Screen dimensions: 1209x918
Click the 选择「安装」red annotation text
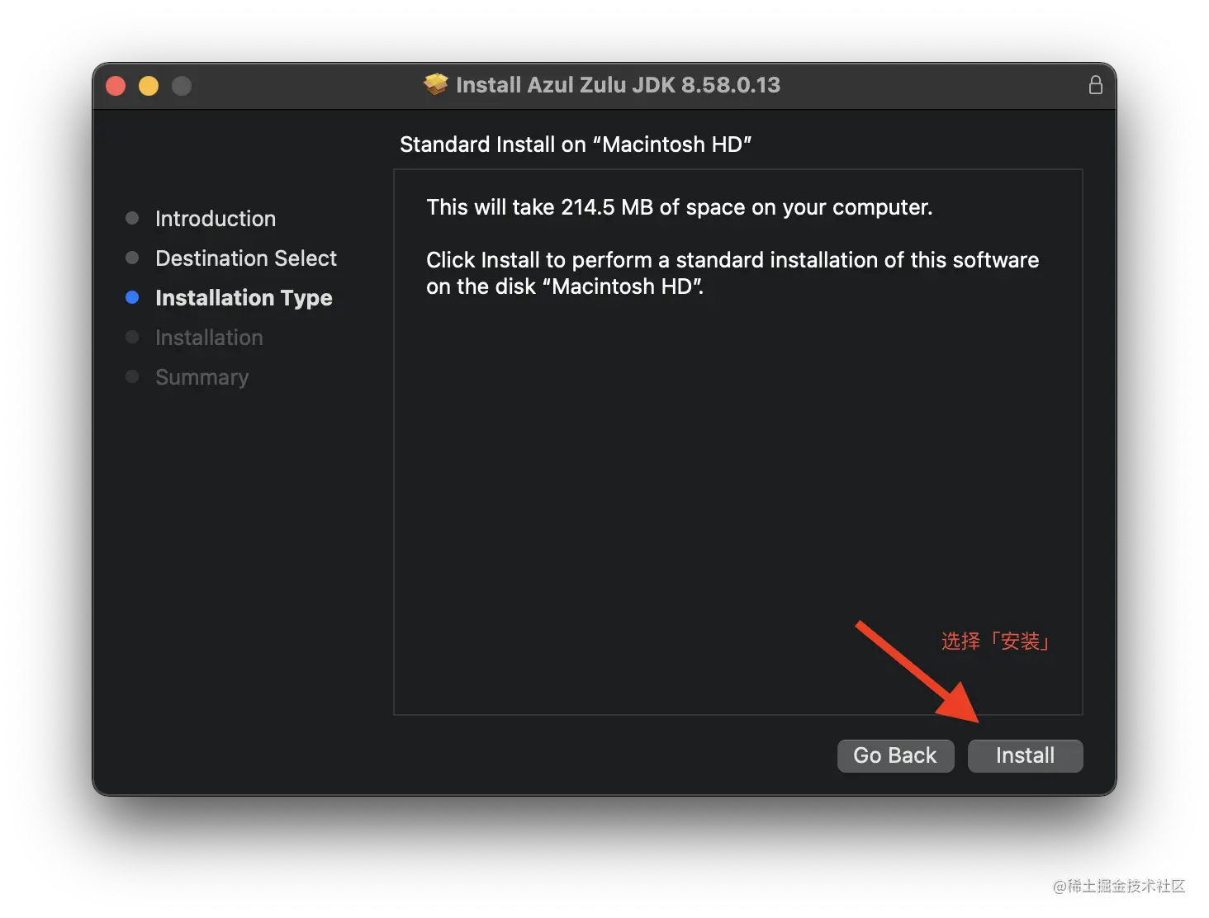coord(995,641)
